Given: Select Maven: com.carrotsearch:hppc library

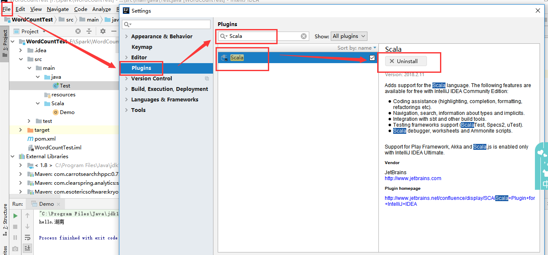Looking at the screenshot, I should tap(76, 174).
